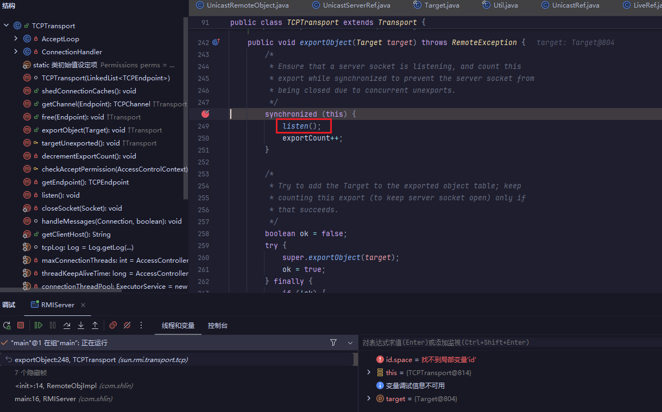Image resolution: width=662 pixels, height=412 pixels.
Task: Select closeSocket(Socket) in structure
Action: coord(81,208)
